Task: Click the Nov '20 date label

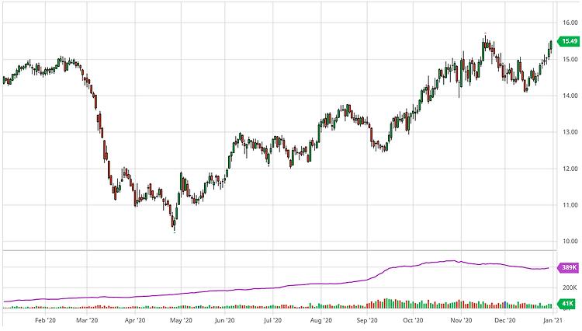Action: (461, 320)
